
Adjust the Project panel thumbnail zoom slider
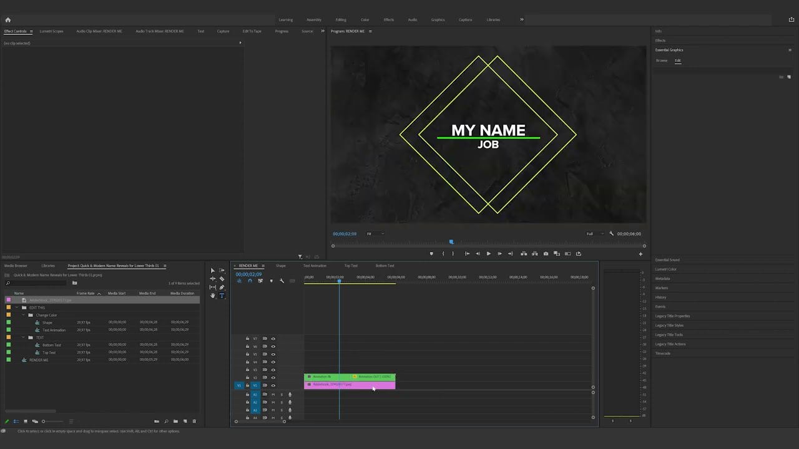53,421
